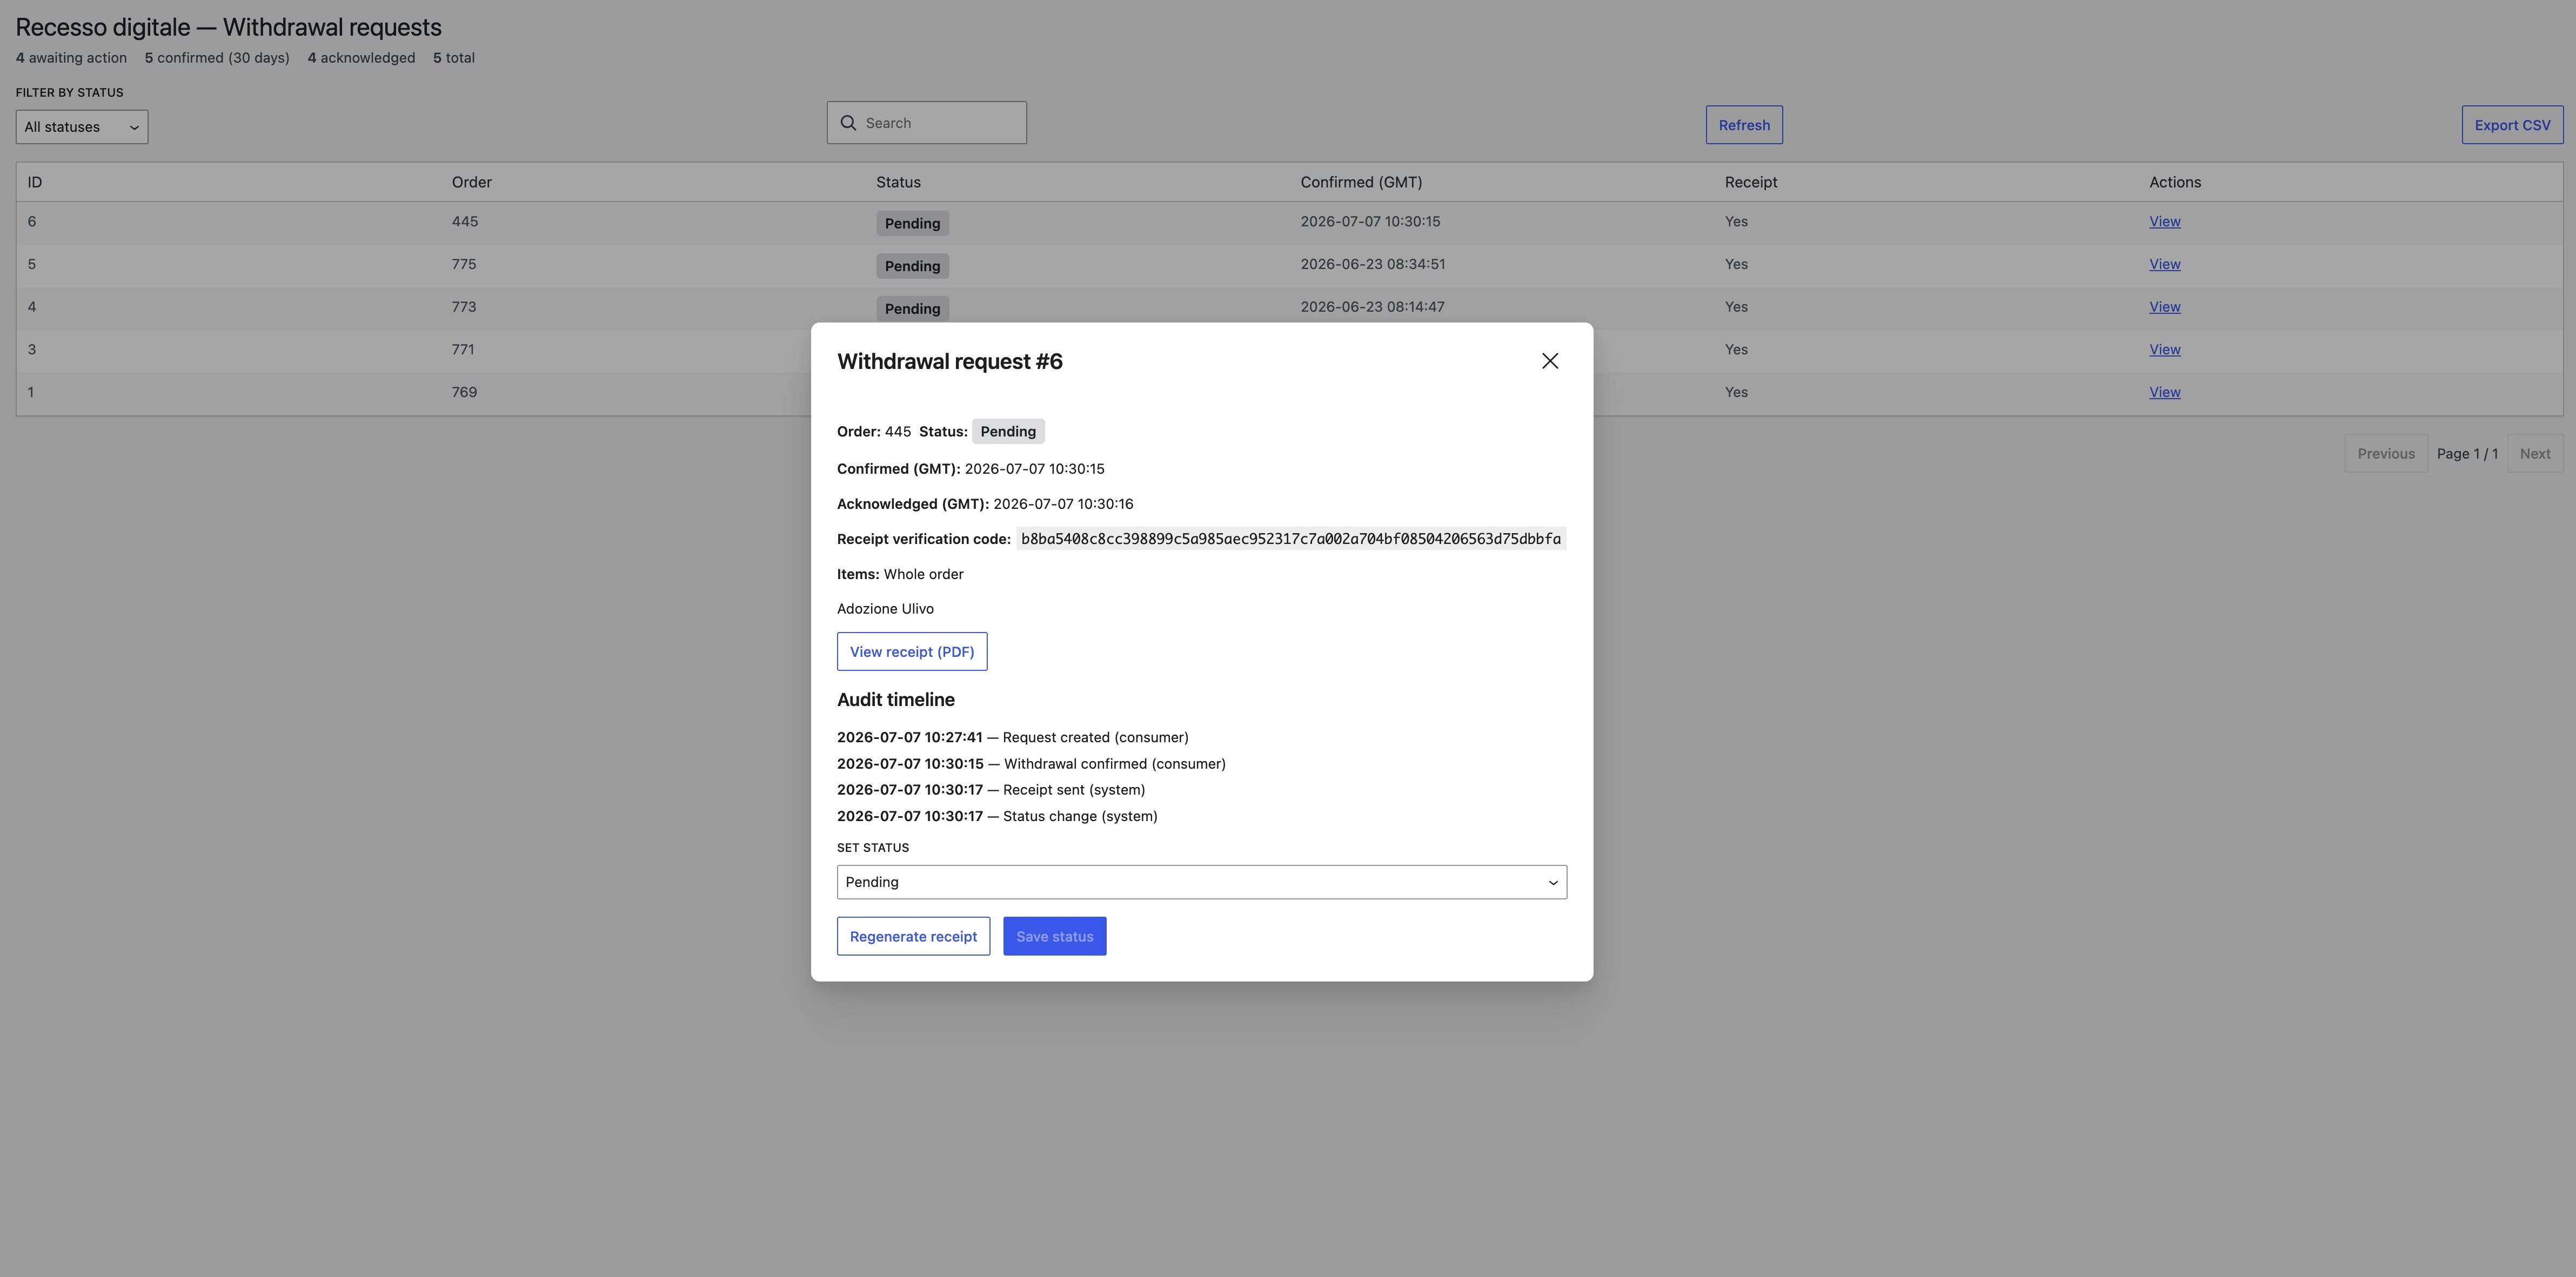Click 'Withdrawal confirmed (consumer)' audit entry
Screen dimensions: 2576x1277
coord(1031,763)
